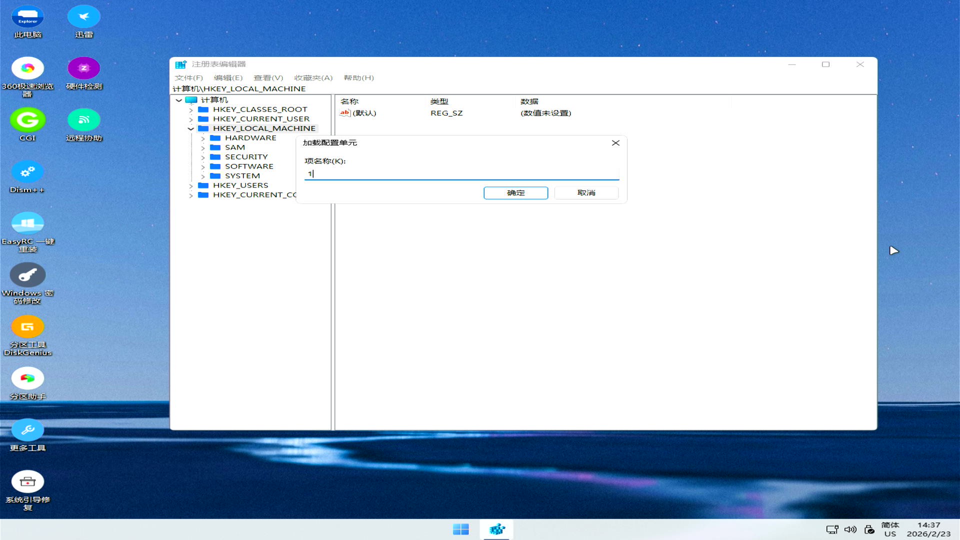This screenshot has width=960, height=540.
Task: Click the 项名称 key name input field
Action: click(461, 173)
